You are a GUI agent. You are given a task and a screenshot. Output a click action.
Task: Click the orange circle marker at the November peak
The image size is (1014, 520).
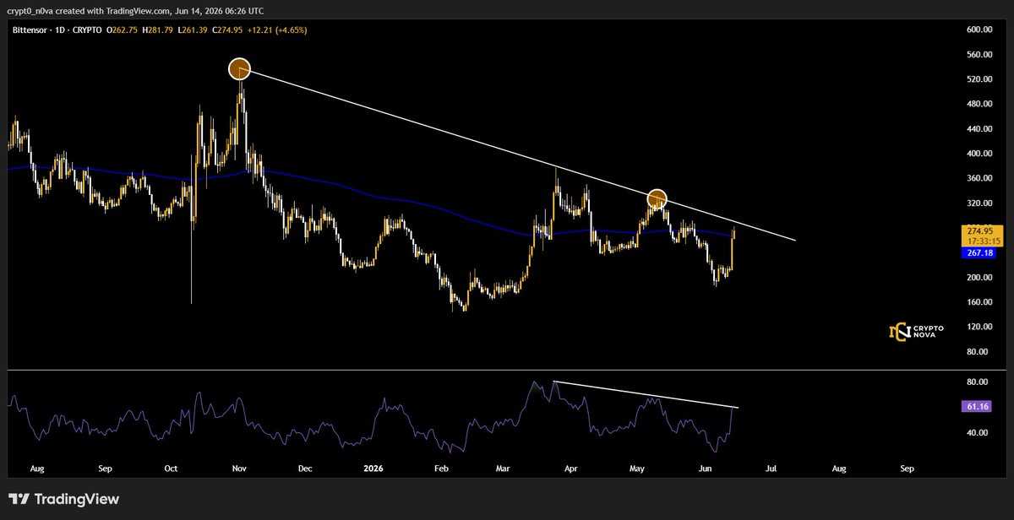click(240, 69)
